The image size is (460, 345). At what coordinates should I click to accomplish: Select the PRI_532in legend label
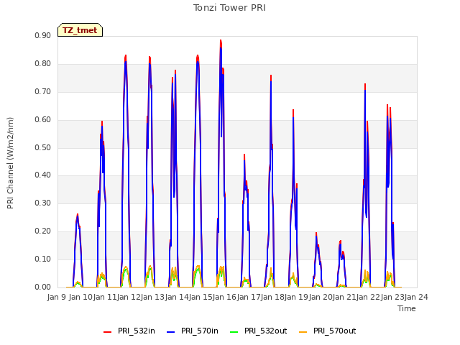point(137,331)
